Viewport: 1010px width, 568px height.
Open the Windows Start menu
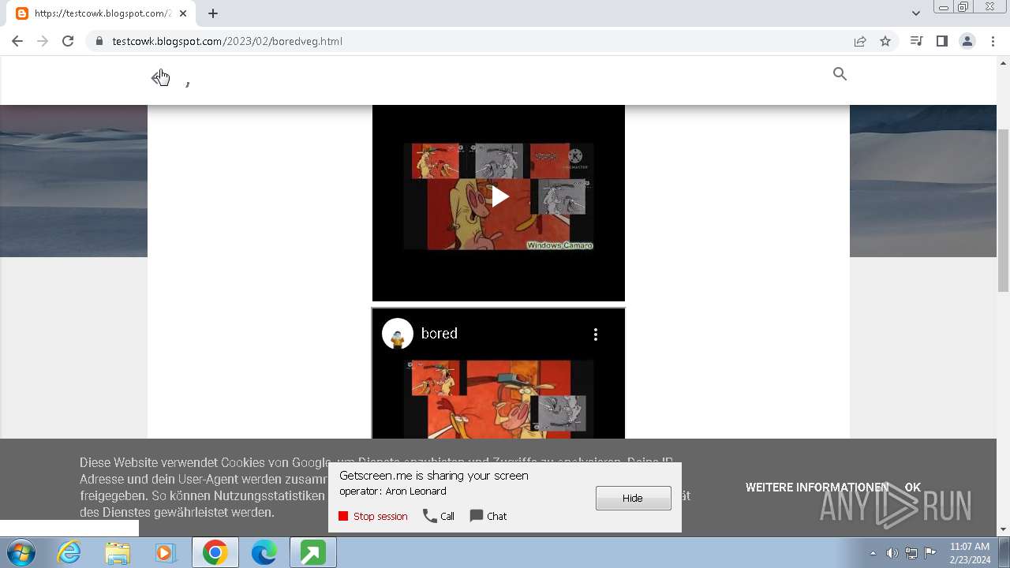coord(20,553)
